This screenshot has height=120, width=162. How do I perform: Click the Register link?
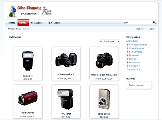[x=140, y=29]
